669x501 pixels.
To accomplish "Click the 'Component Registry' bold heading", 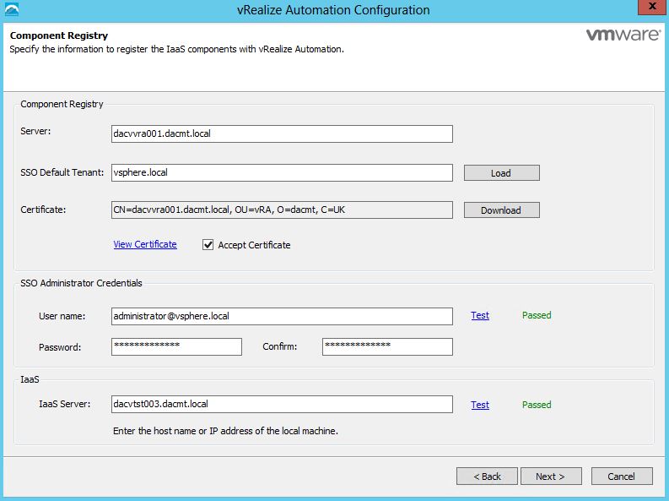I will 59,35.
